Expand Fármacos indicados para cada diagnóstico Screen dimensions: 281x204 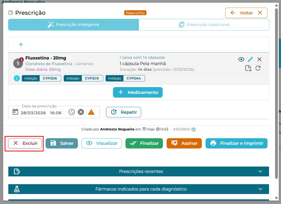click(139, 189)
